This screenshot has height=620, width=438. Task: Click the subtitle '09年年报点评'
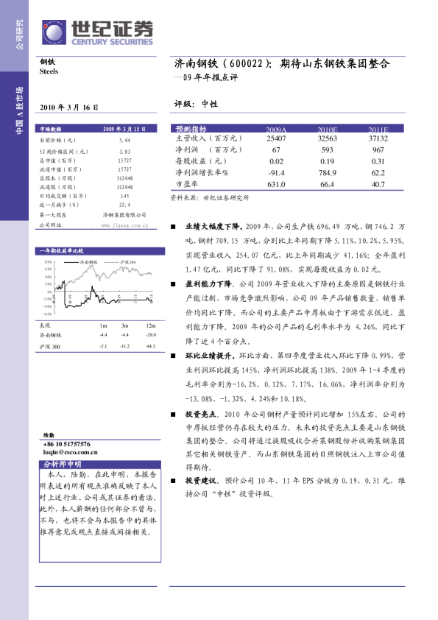point(210,77)
